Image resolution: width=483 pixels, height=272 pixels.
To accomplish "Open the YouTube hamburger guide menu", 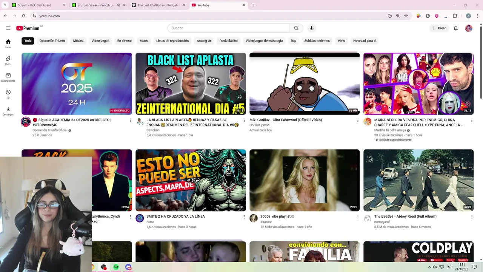I will click(8, 28).
